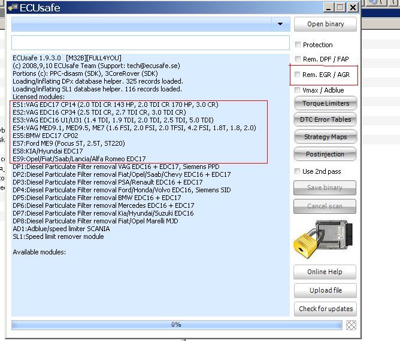Click the DPx database 325 records line
This screenshot has width=400, height=341.
[x=98, y=81]
